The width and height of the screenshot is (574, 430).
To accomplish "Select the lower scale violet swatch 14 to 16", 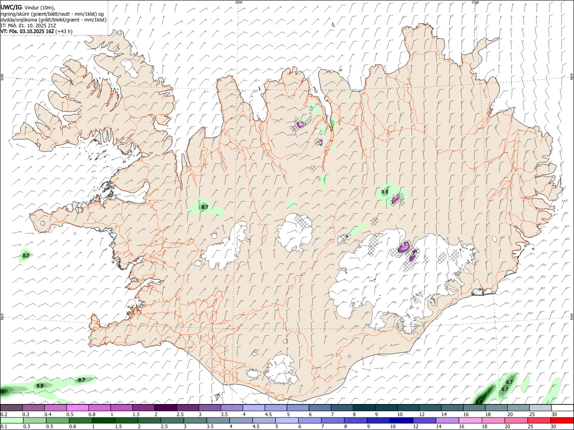I will point(447,420).
